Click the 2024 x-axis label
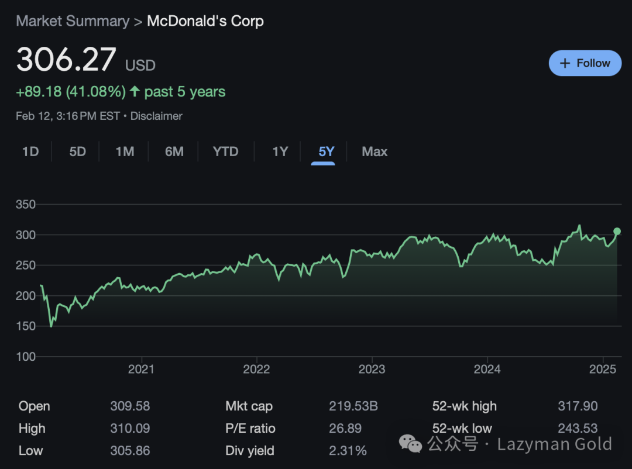 487,369
